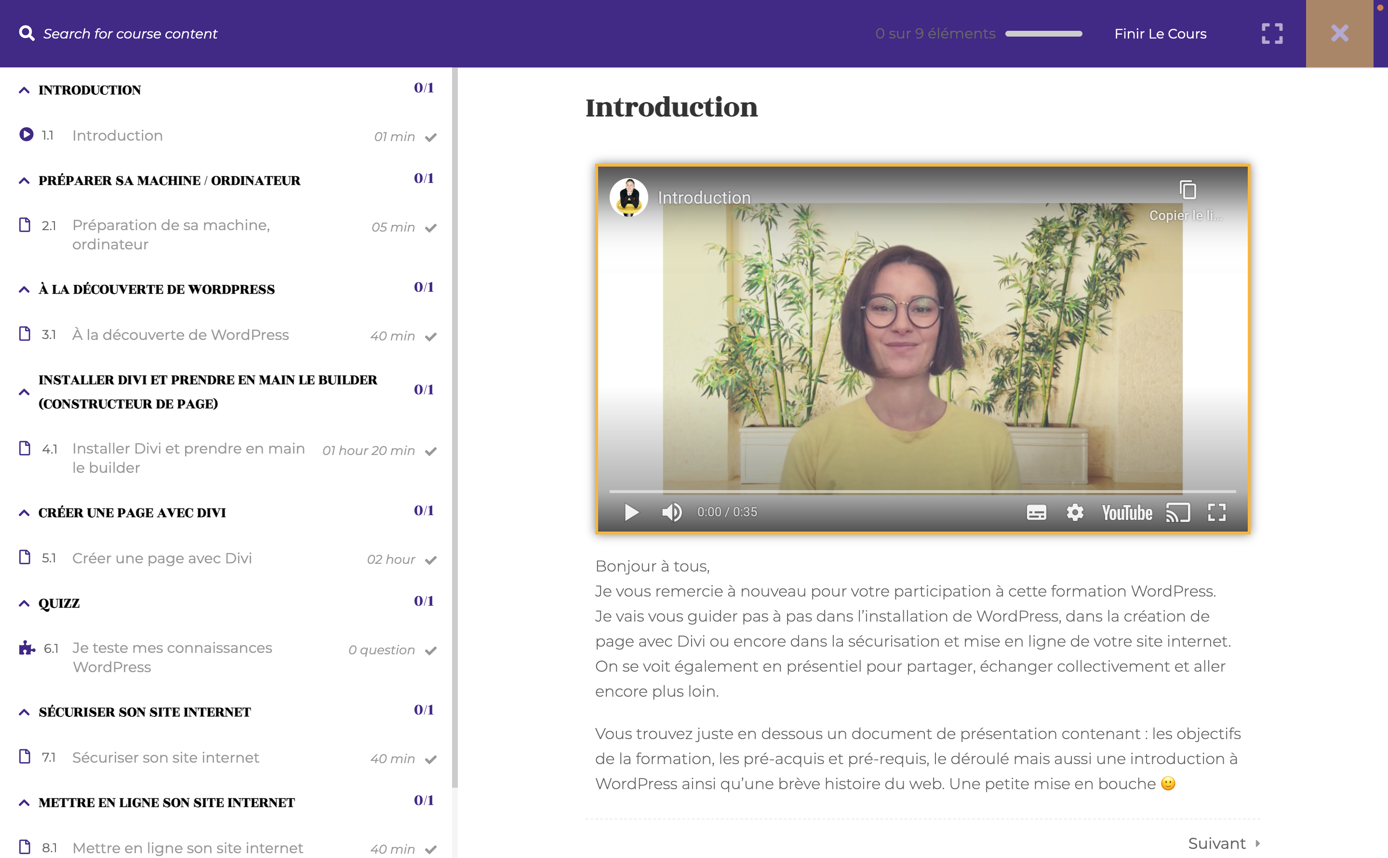Click the Finir Le Cours button
This screenshot has height=858, width=1388.
[x=1160, y=34]
